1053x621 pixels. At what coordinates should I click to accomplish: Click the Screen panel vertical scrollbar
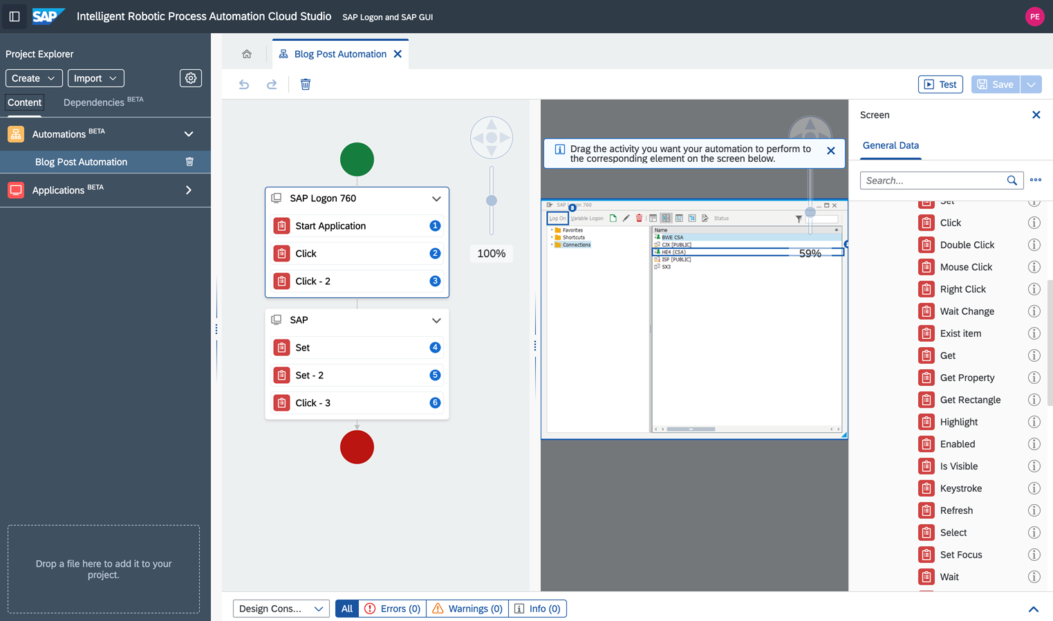1050,342
